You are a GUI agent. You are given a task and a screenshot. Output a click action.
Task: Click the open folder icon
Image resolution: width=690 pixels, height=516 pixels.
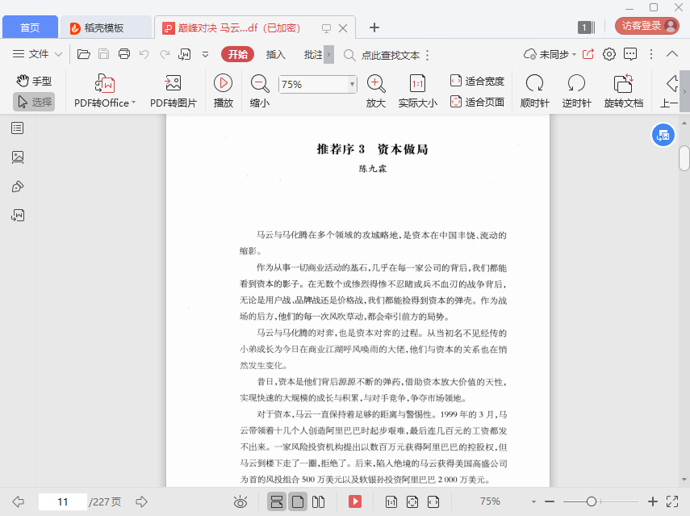point(84,54)
